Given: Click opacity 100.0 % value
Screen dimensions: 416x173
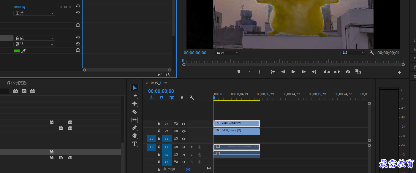Looking at the screenshot, I should [x=19, y=7].
